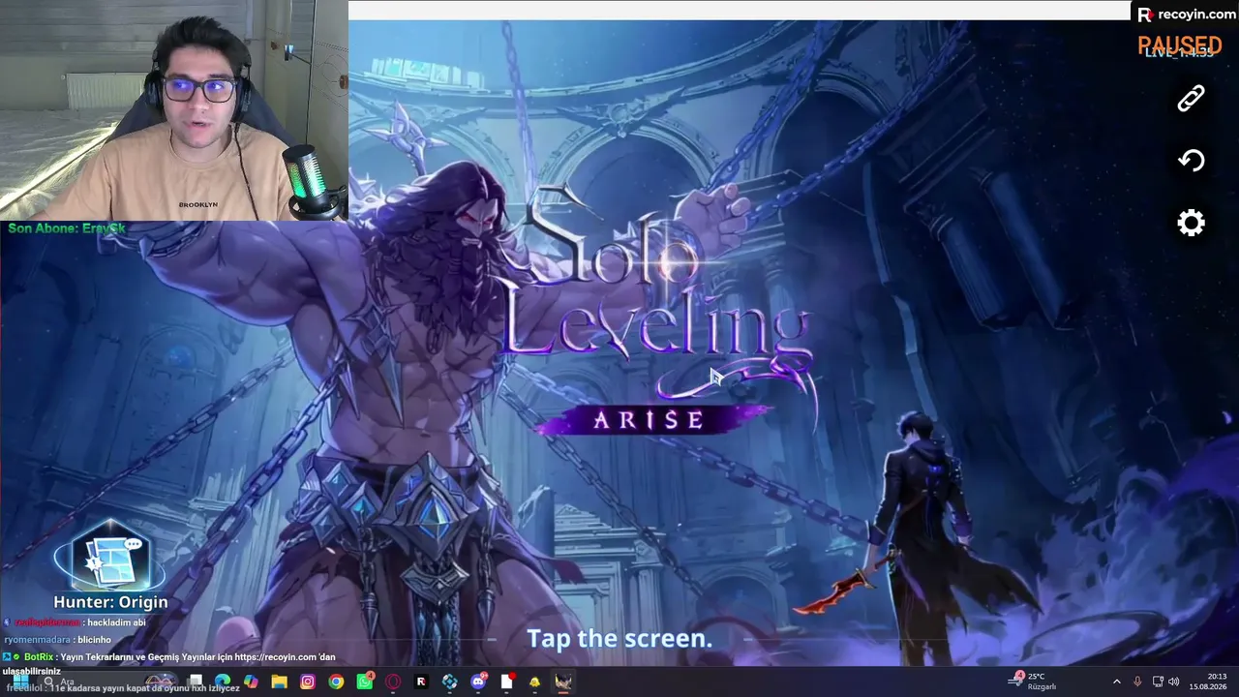The image size is (1239, 697).
Task: Open Opera browser from the taskbar
Action: pos(393,682)
